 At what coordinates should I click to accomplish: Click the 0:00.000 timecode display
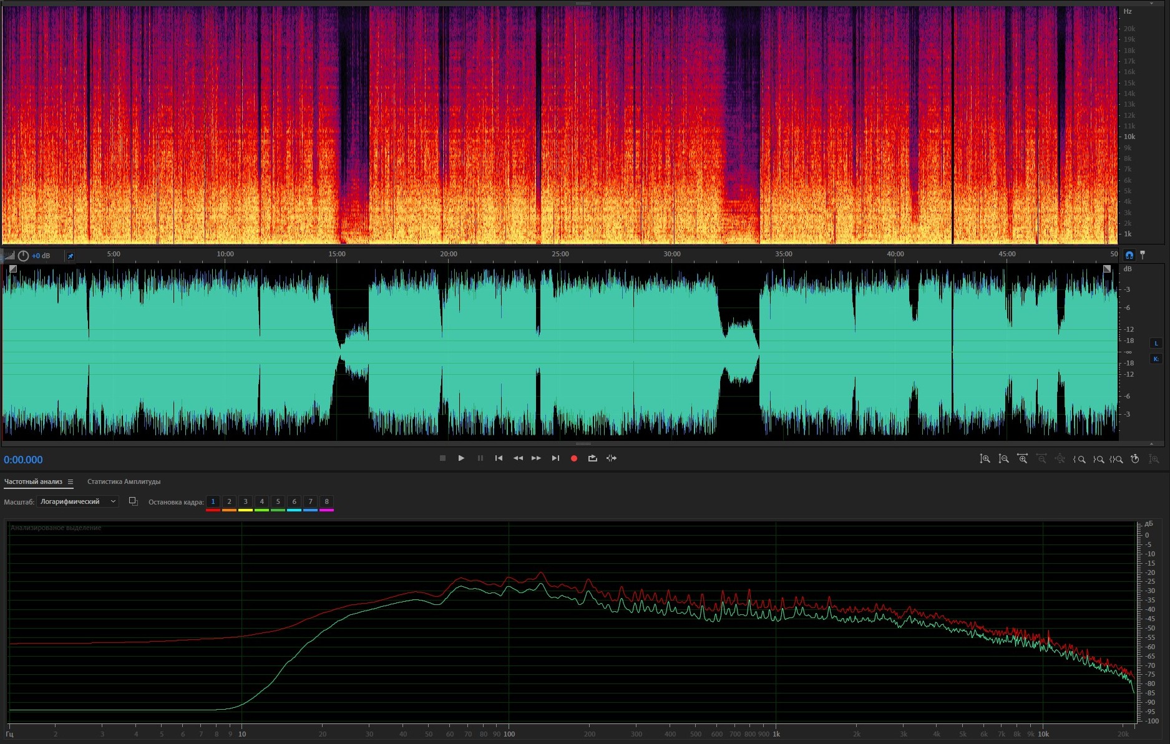pos(23,460)
